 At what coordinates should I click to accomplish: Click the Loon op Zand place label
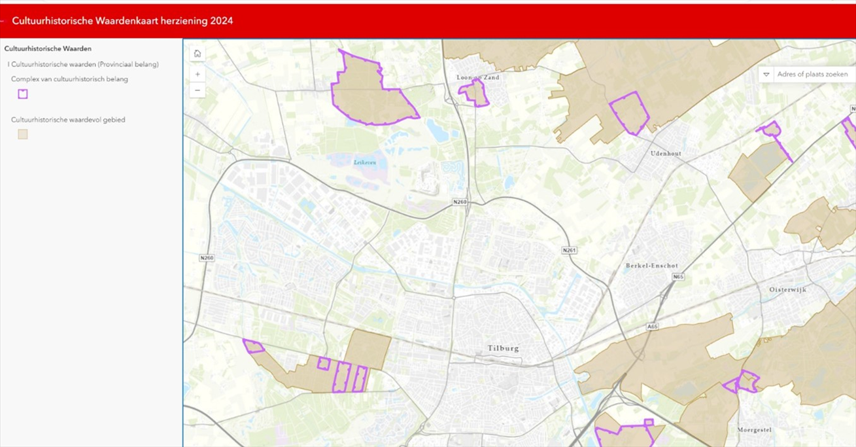(478, 77)
